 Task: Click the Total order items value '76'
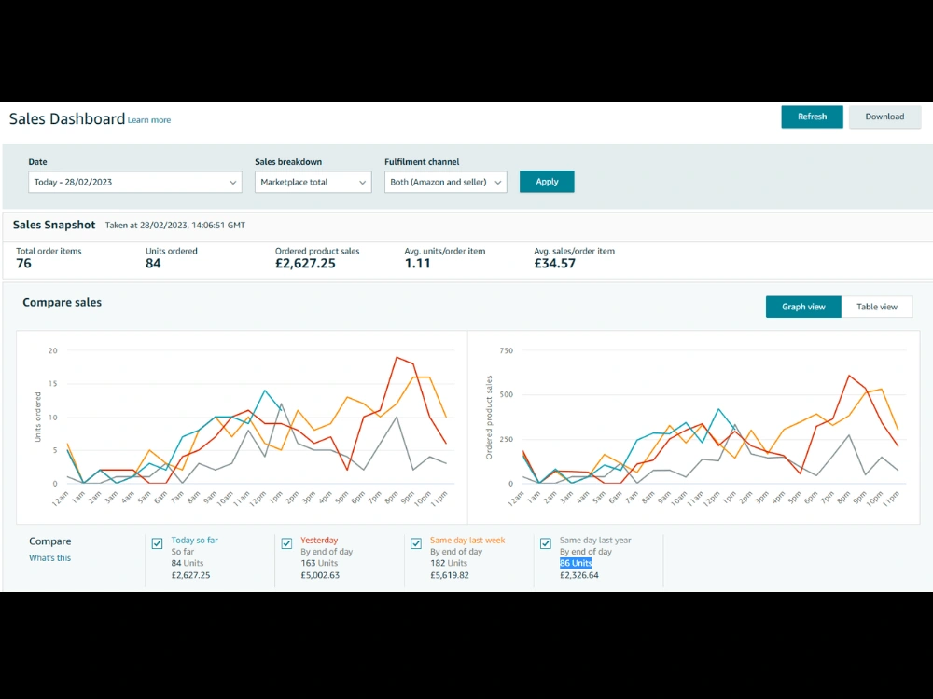click(24, 264)
